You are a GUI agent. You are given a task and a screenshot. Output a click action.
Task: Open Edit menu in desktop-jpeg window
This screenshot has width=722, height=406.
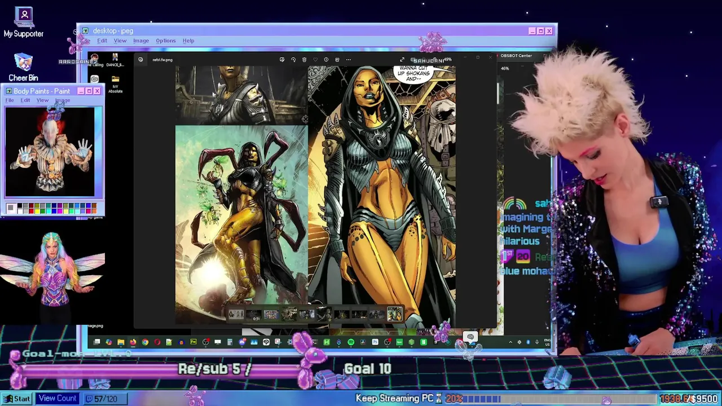pyautogui.click(x=102, y=41)
